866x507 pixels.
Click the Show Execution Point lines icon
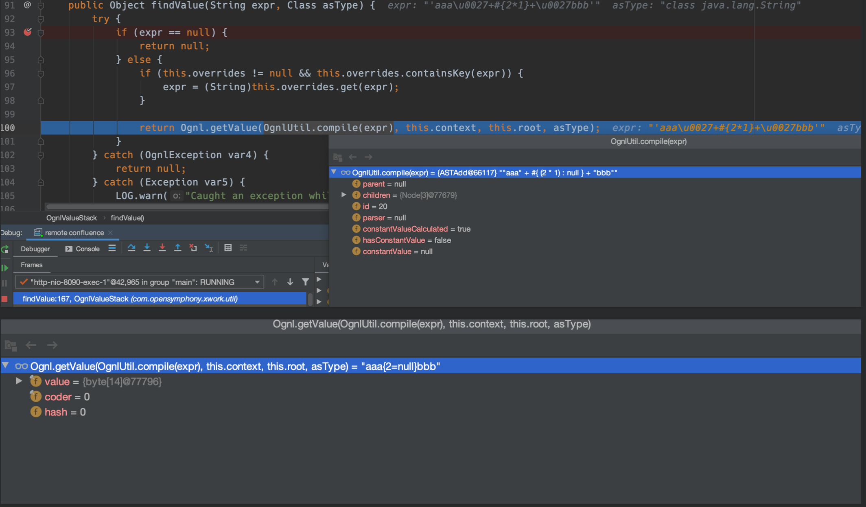click(x=112, y=248)
